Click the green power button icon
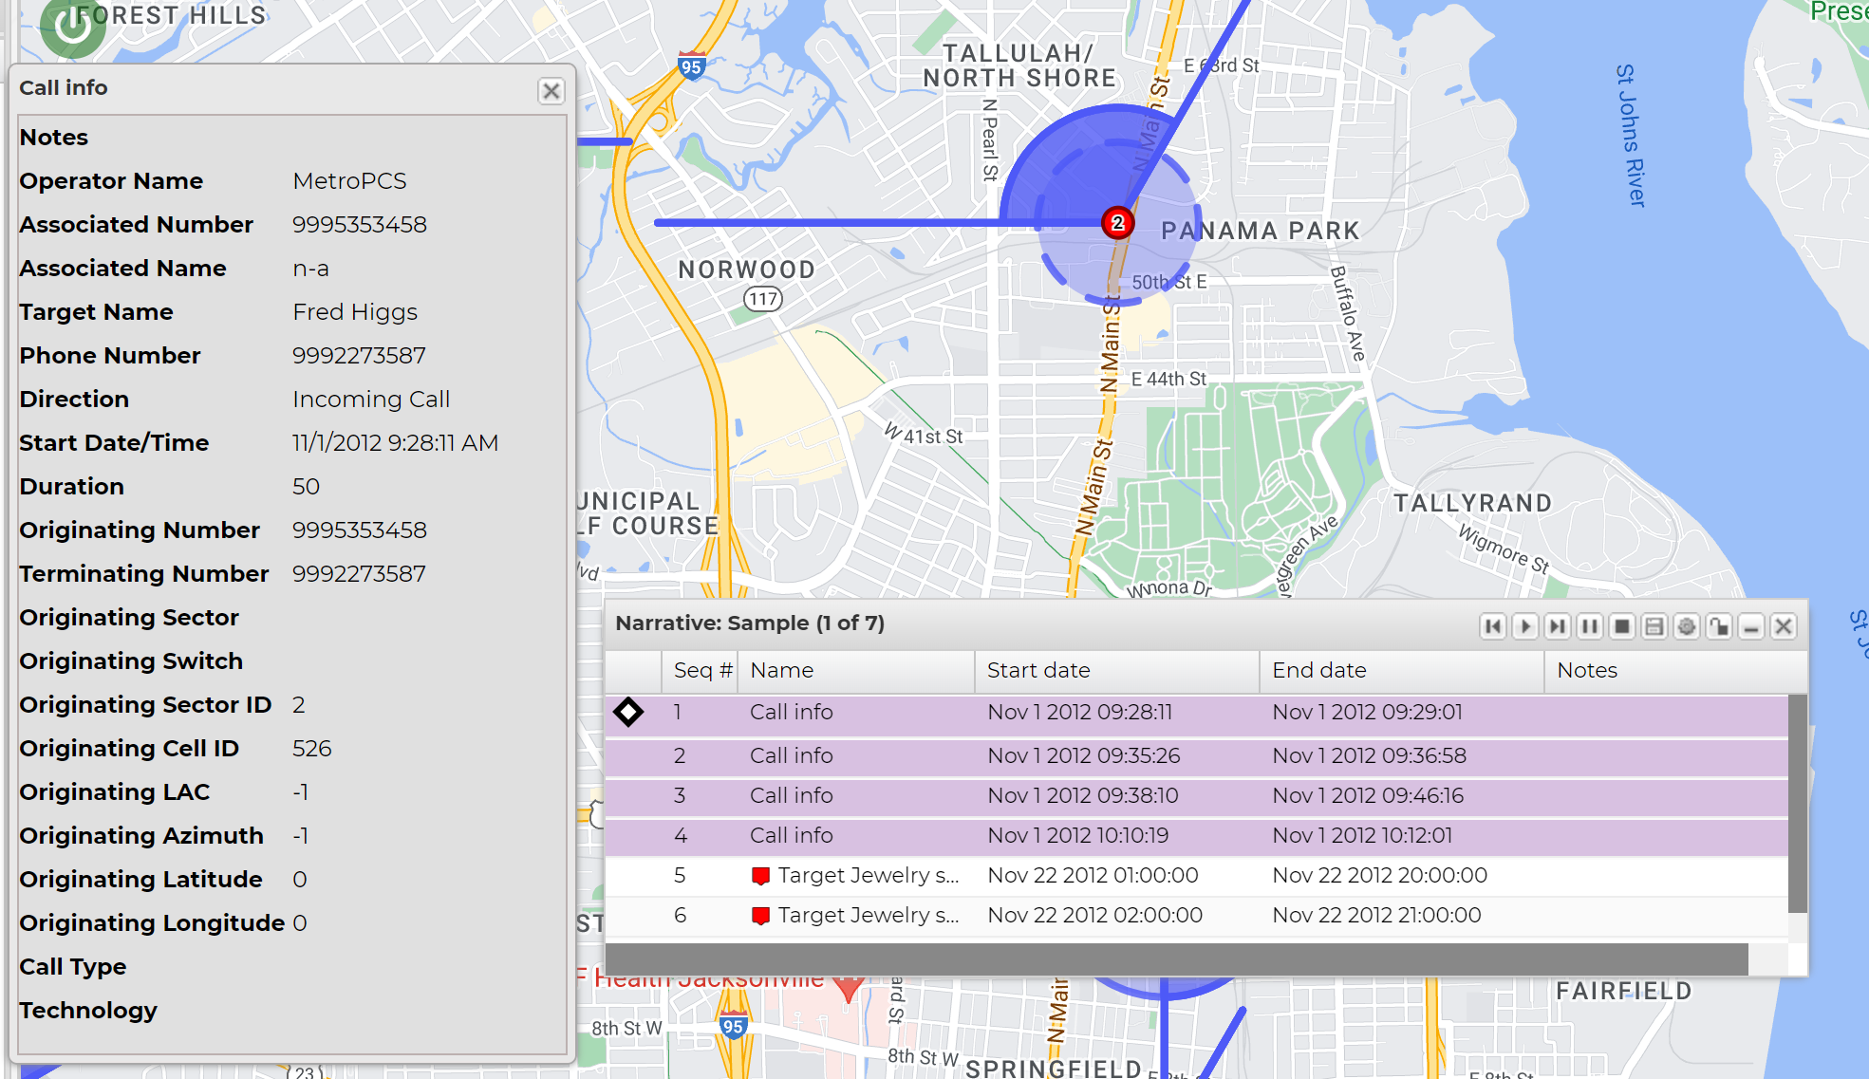 (72, 26)
